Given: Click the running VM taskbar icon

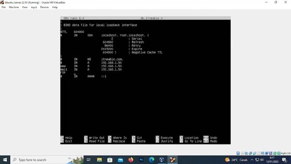Looking at the screenshot, I should coord(172,160).
